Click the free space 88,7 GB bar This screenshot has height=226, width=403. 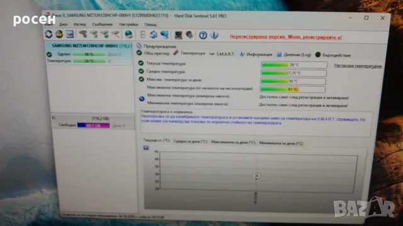pos(94,126)
